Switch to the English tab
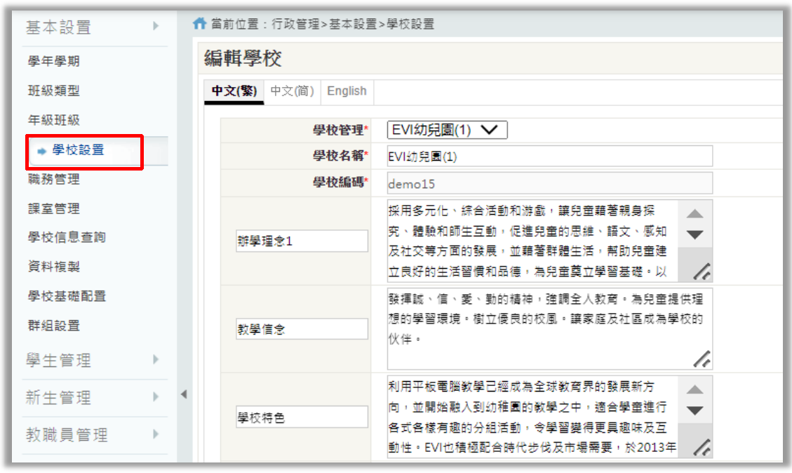 point(347,91)
